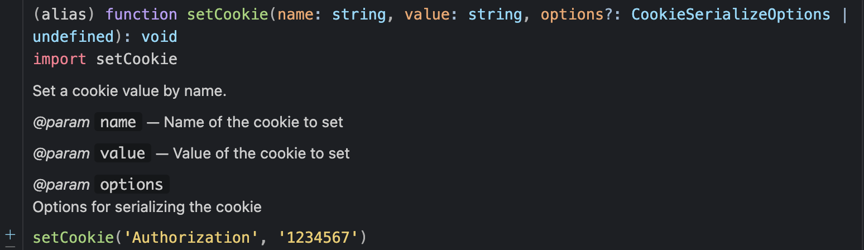Click the 'Authorization' string argument
Image resolution: width=864 pixels, height=250 pixels.
coord(187,237)
